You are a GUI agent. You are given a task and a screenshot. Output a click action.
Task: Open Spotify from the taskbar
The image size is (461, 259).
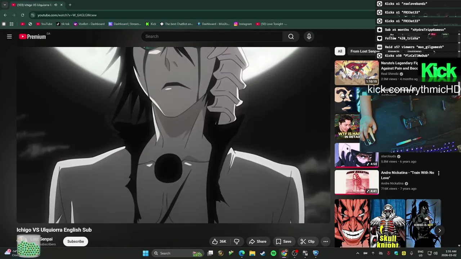coord(273,253)
